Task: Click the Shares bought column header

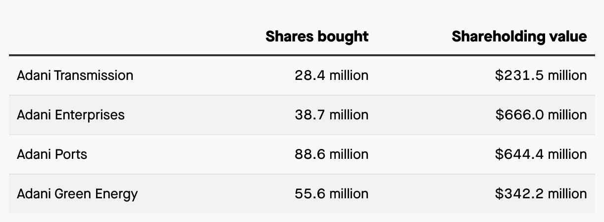Action: tap(317, 37)
